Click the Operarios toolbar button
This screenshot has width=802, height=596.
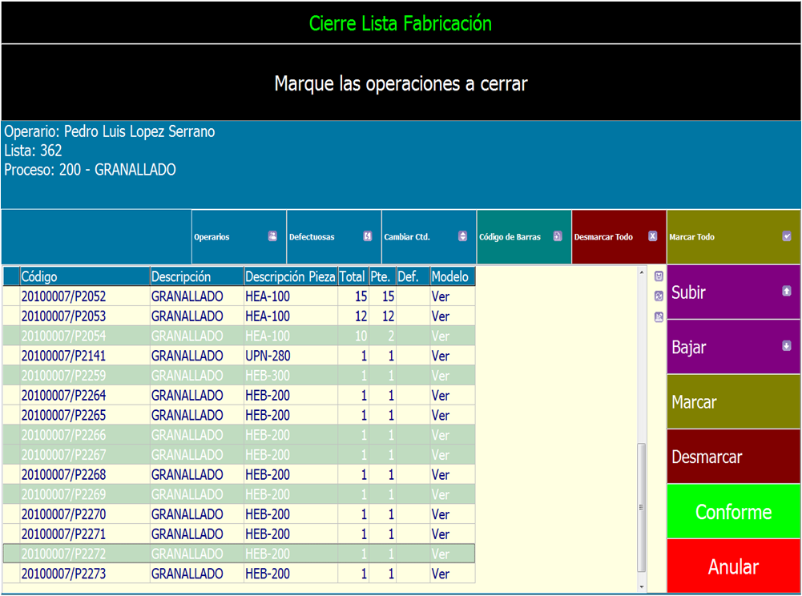tap(239, 237)
